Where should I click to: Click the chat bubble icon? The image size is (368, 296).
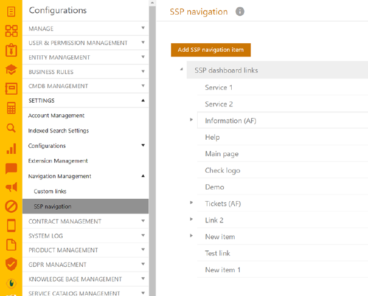click(x=11, y=168)
